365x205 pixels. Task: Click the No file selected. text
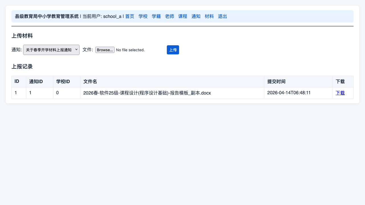point(130,50)
